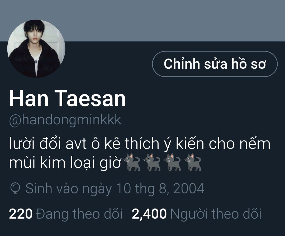Screen dimensions: 285x236
Task: Click the third black cat emoji
Action: pos(173,162)
